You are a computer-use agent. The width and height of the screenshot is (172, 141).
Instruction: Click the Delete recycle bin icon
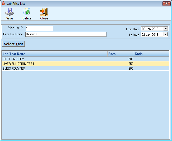click(x=27, y=12)
